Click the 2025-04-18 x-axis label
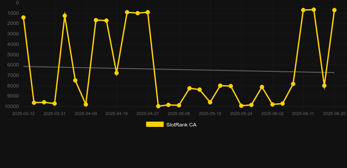347x168 pixels. point(116,114)
